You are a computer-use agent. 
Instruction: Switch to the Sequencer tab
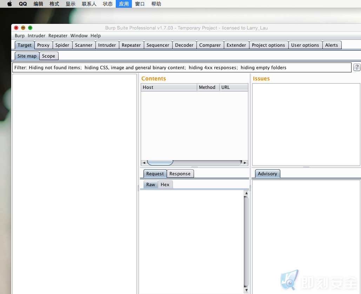pyautogui.click(x=158, y=45)
